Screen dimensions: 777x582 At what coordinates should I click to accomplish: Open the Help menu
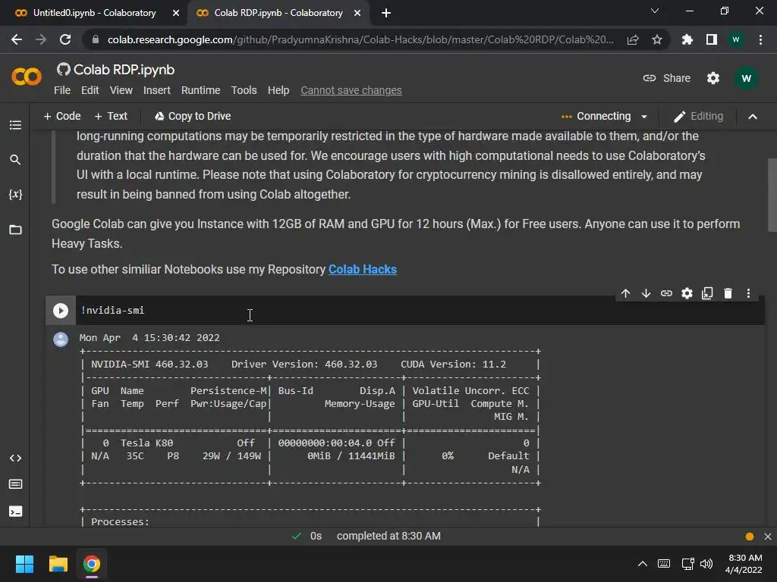(278, 91)
